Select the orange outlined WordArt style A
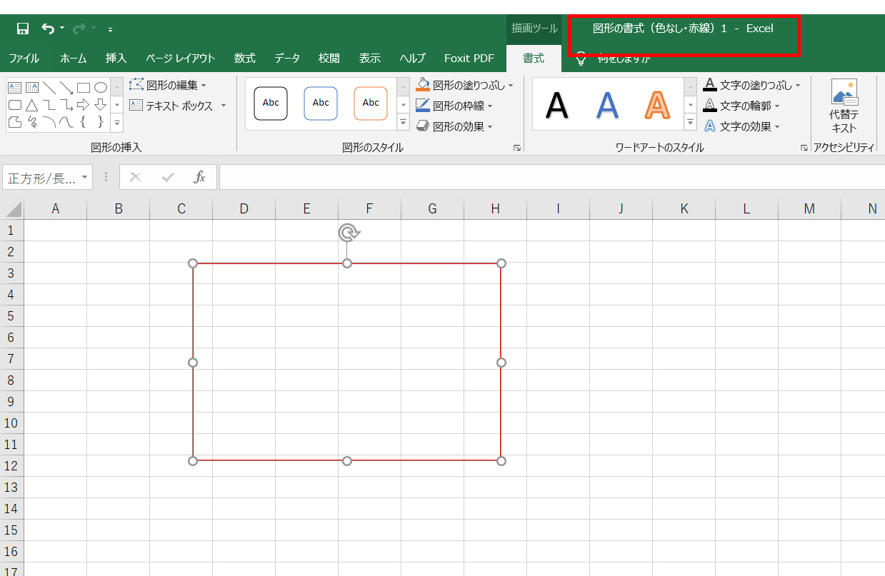The image size is (885, 576). pos(656,104)
